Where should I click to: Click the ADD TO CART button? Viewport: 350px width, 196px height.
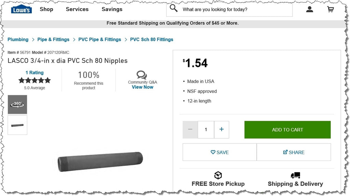pyautogui.click(x=287, y=130)
